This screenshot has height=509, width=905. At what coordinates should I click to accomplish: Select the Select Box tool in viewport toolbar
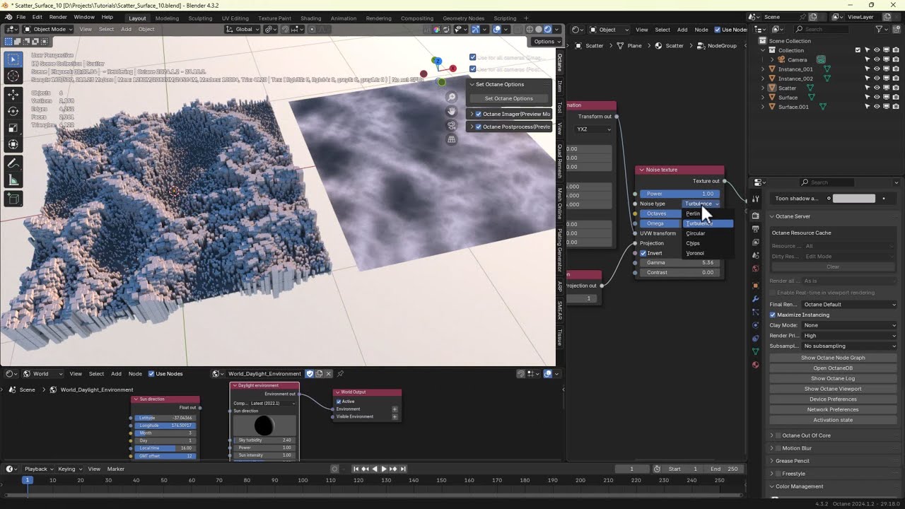click(13, 59)
